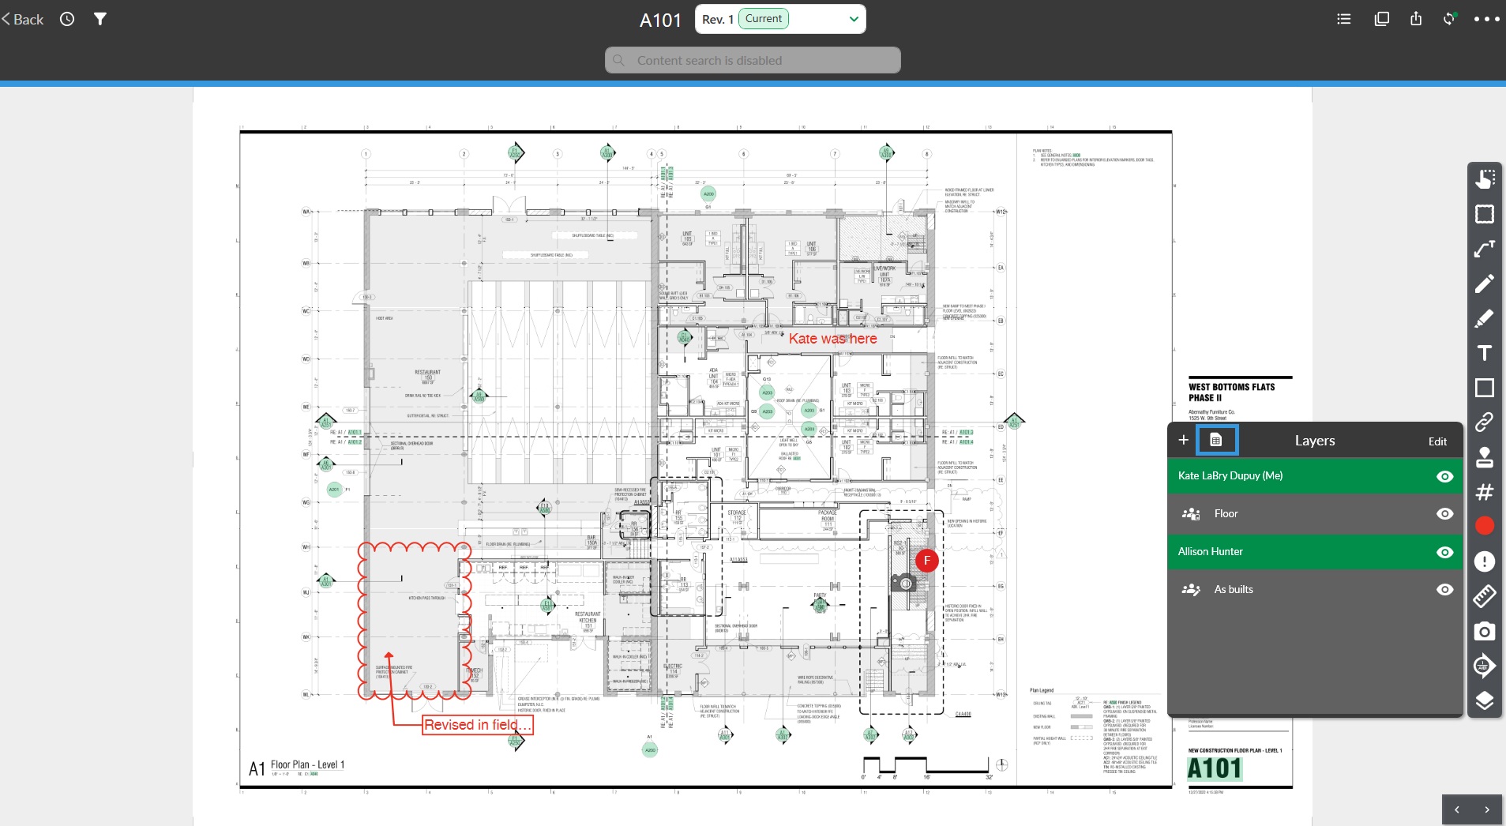This screenshot has height=826, width=1506.
Task: Click the content search field
Action: (x=753, y=60)
